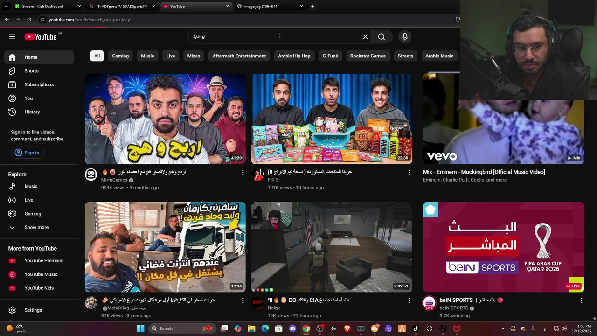Open TikTok from the taskbar
The height and width of the screenshot is (336, 597).
point(416,329)
